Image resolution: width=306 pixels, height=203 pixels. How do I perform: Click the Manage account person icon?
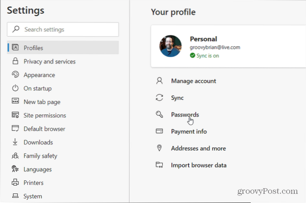(160, 81)
